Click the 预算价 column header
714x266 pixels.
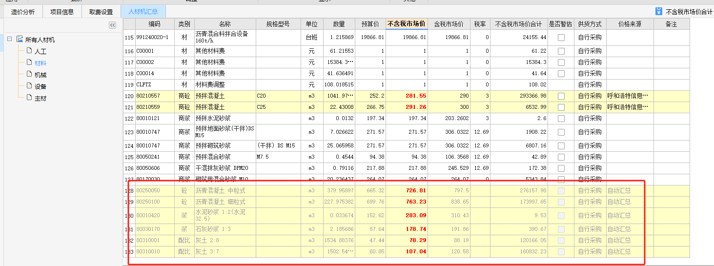click(370, 24)
